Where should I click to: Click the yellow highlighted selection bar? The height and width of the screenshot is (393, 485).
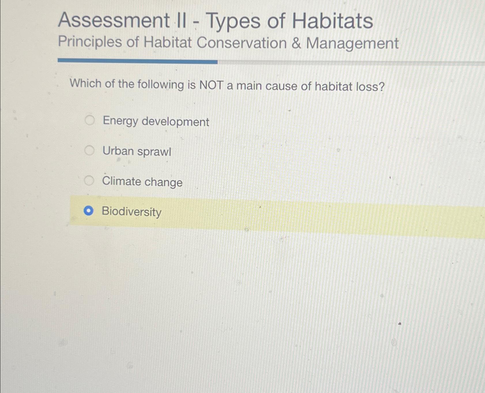click(259, 213)
